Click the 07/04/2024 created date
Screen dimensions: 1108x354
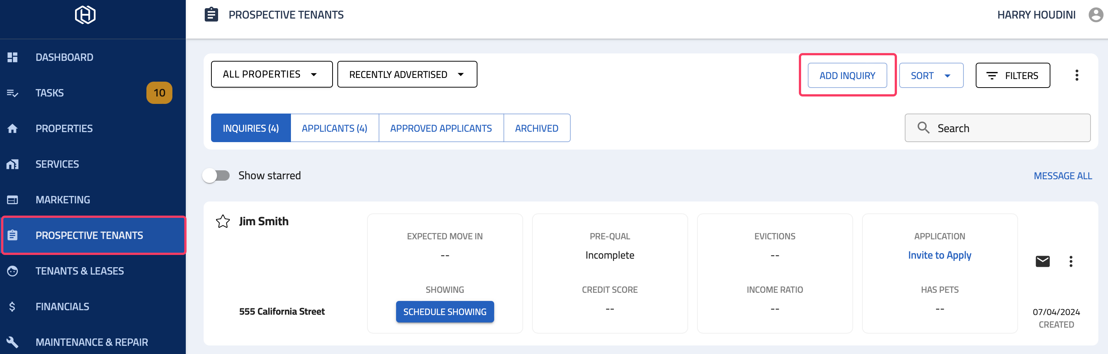tap(1056, 312)
